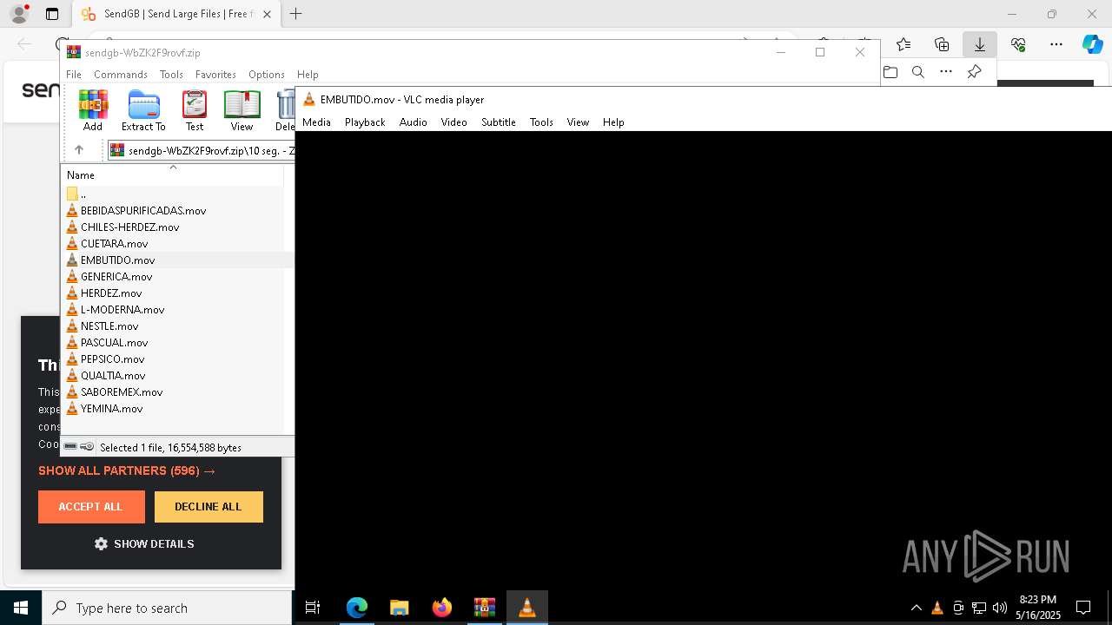
Task: Click the Extract To toolbar icon
Action: (143, 110)
